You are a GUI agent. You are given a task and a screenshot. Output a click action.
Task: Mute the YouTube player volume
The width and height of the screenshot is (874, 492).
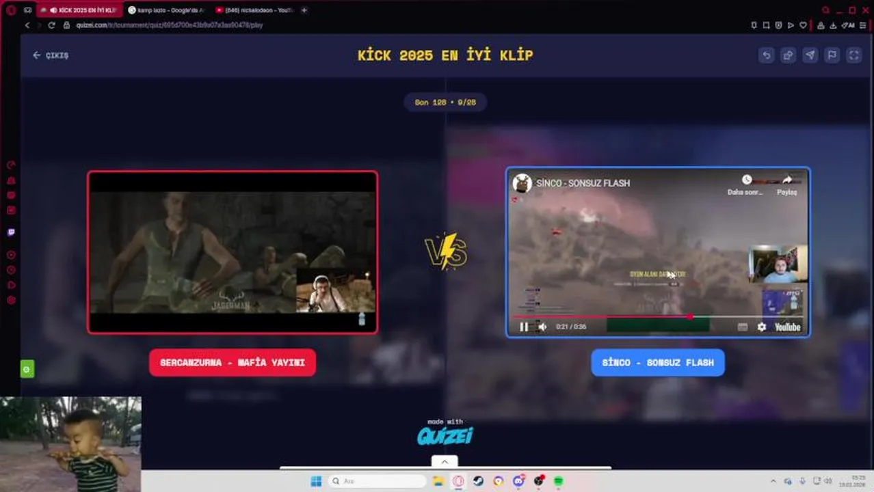[x=542, y=327]
